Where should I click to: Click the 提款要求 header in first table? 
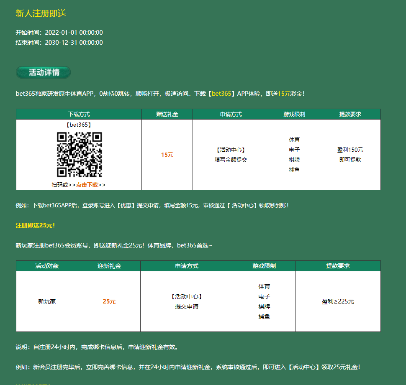click(350, 114)
